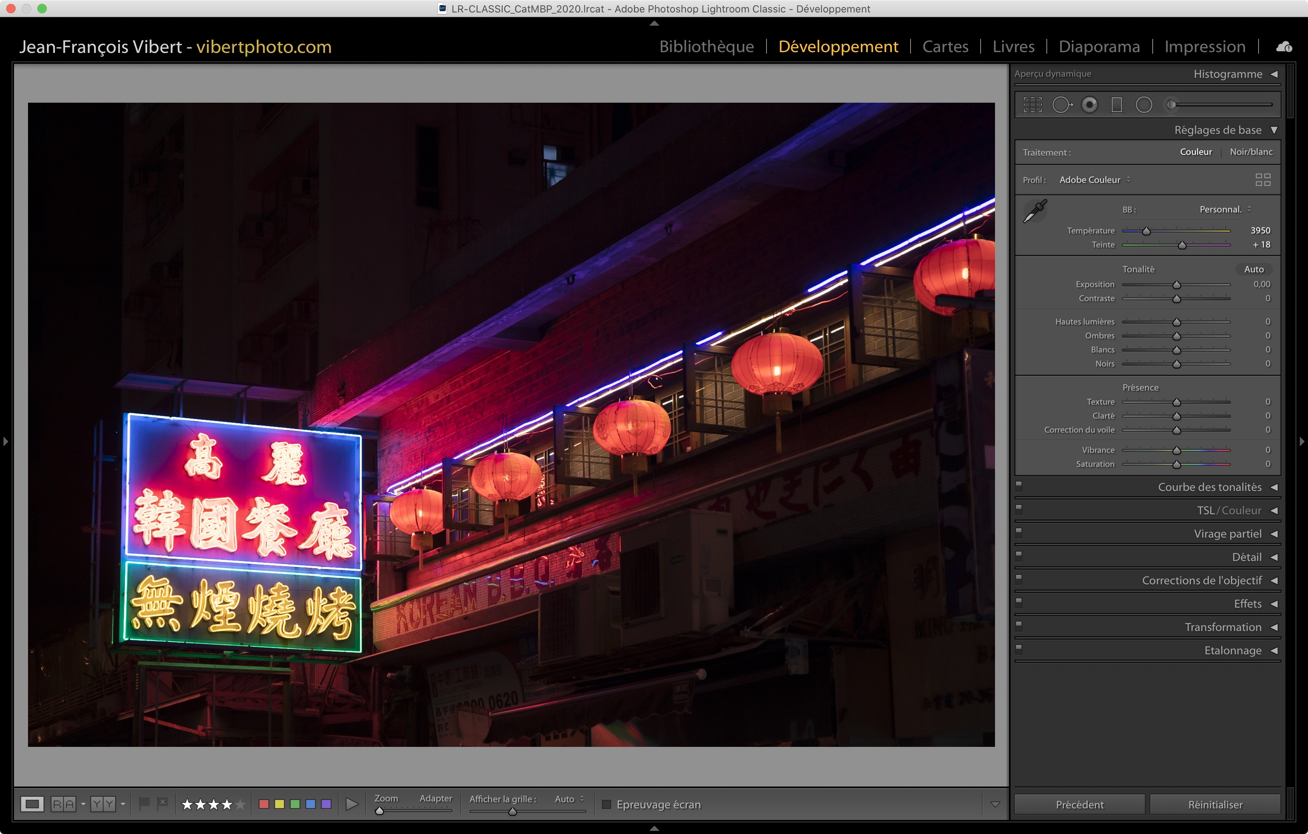Switch to the Bibliothèque module
This screenshot has height=834, width=1308.
click(x=706, y=47)
